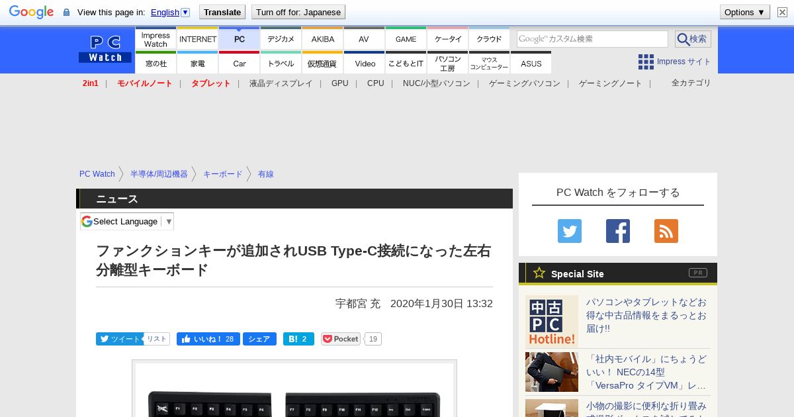Go to the CPU category
The width and height of the screenshot is (794, 417).
[375, 83]
